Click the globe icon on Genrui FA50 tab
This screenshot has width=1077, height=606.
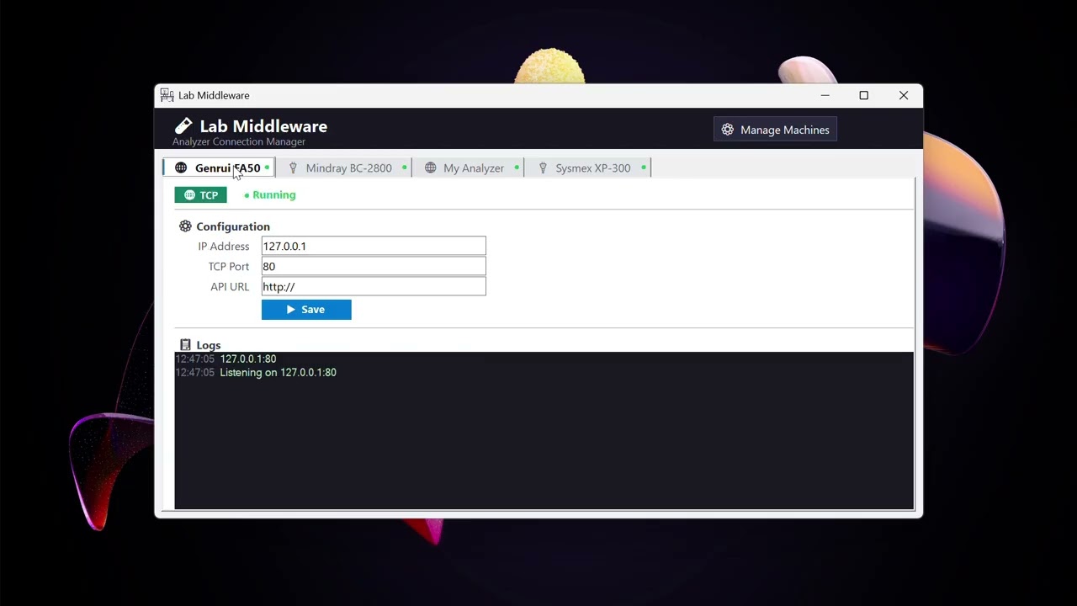(x=181, y=168)
